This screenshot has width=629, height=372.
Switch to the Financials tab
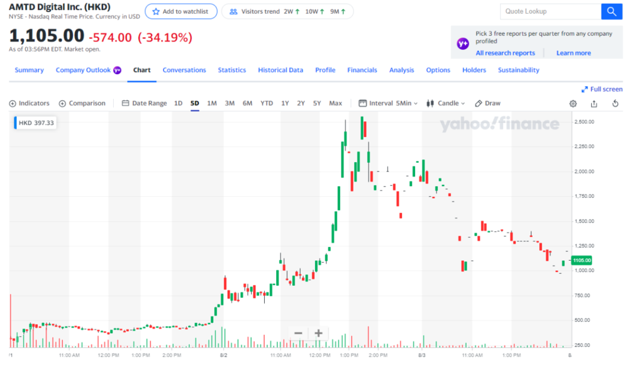pyautogui.click(x=362, y=70)
